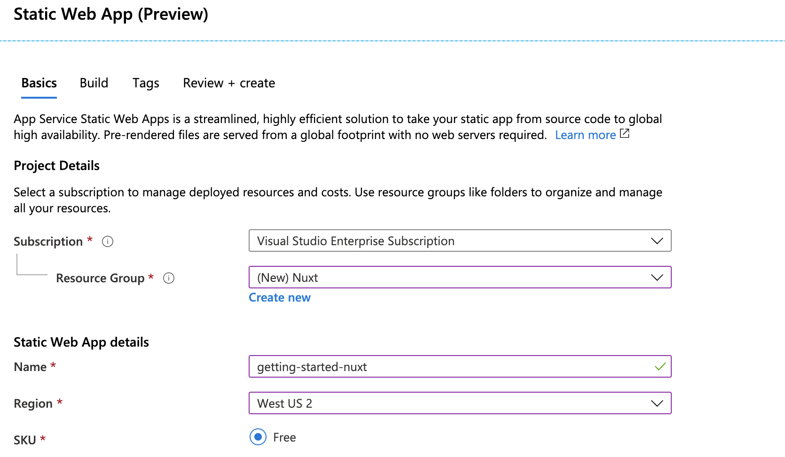Screen dimensions: 785x457
Task: Click the green validation checkmark in Name field
Action: [x=661, y=366]
